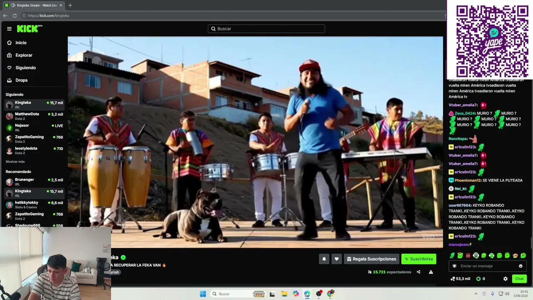The height and width of the screenshot is (300, 533).
Task: Click the report warning triangle icon
Action: [x=431, y=272]
